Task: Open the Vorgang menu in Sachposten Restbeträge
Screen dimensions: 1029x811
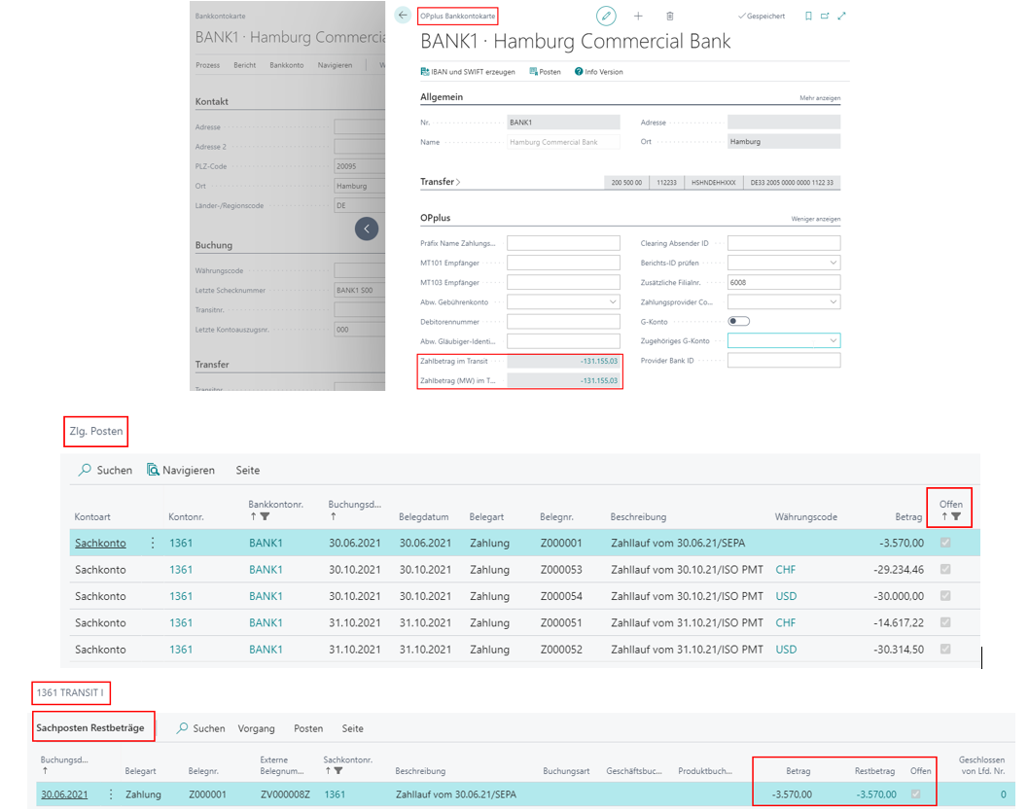Action: (256, 728)
